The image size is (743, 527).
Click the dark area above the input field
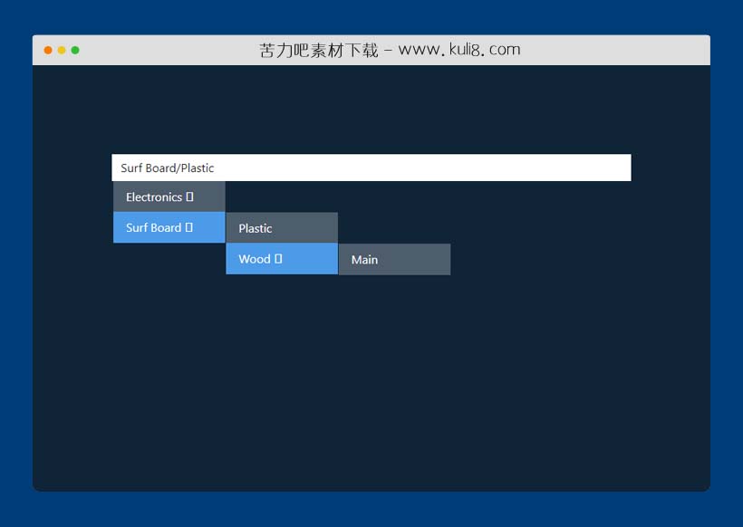tap(371, 109)
